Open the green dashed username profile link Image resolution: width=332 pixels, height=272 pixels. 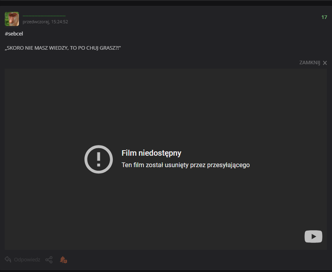coord(44,16)
